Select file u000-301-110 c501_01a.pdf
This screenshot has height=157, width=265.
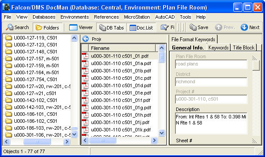point(121,63)
